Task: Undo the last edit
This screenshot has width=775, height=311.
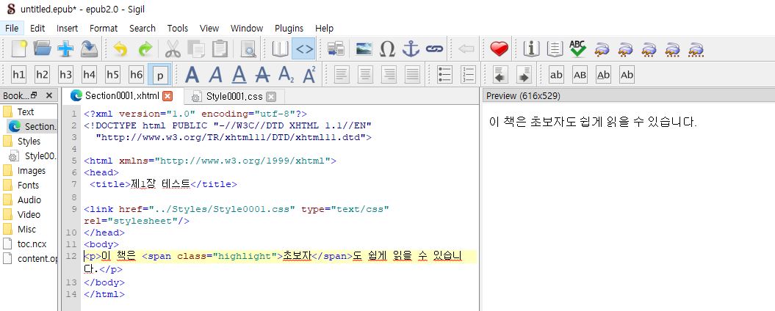Action: pos(120,49)
